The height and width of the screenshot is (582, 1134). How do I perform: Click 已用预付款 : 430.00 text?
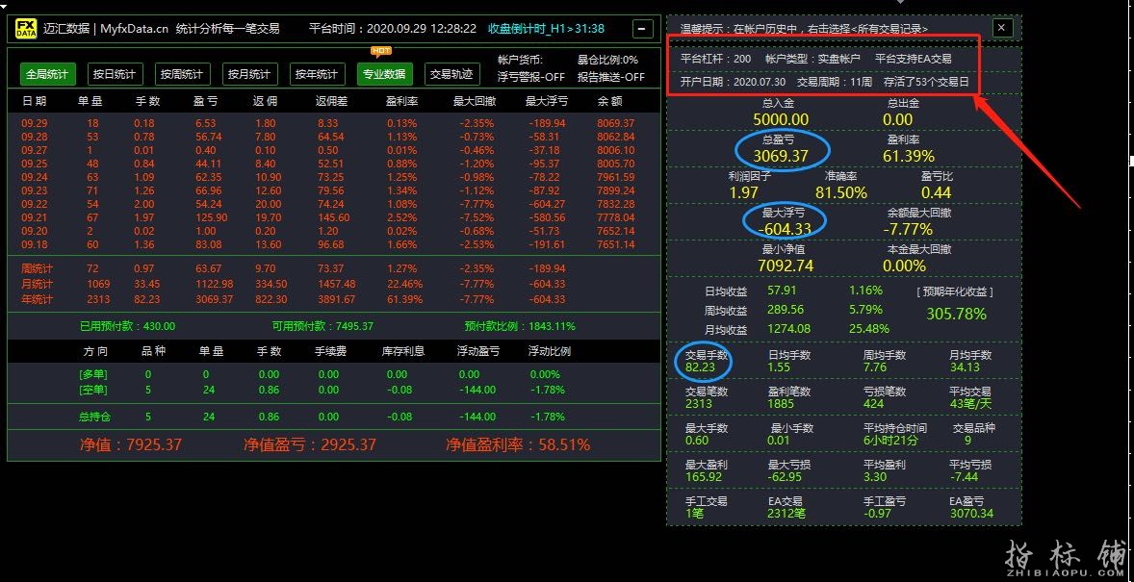pyautogui.click(x=127, y=327)
